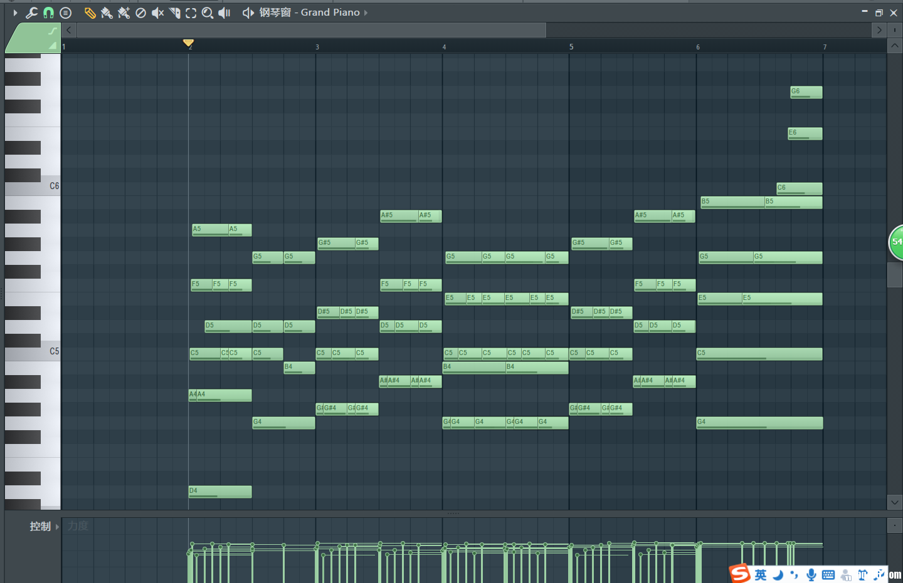Toggle the slide triangle in the green corner
This screenshot has width=903, height=583.
pos(53,46)
